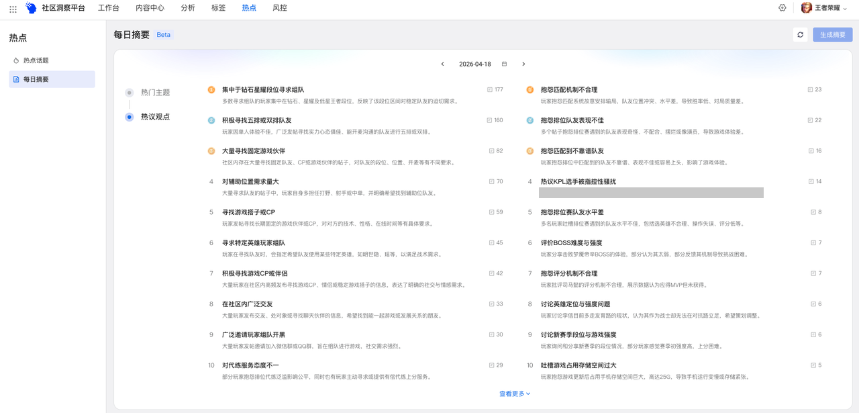The image size is (859, 413).
Task: Click the post count icon showing 177
Action: point(490,89)
